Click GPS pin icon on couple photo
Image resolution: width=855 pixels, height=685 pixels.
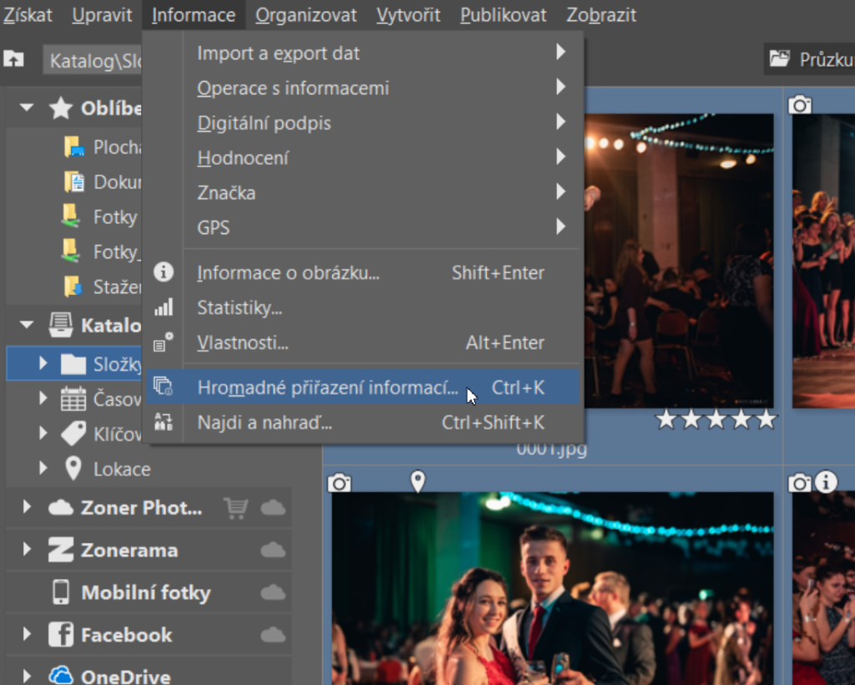(417, 481)
